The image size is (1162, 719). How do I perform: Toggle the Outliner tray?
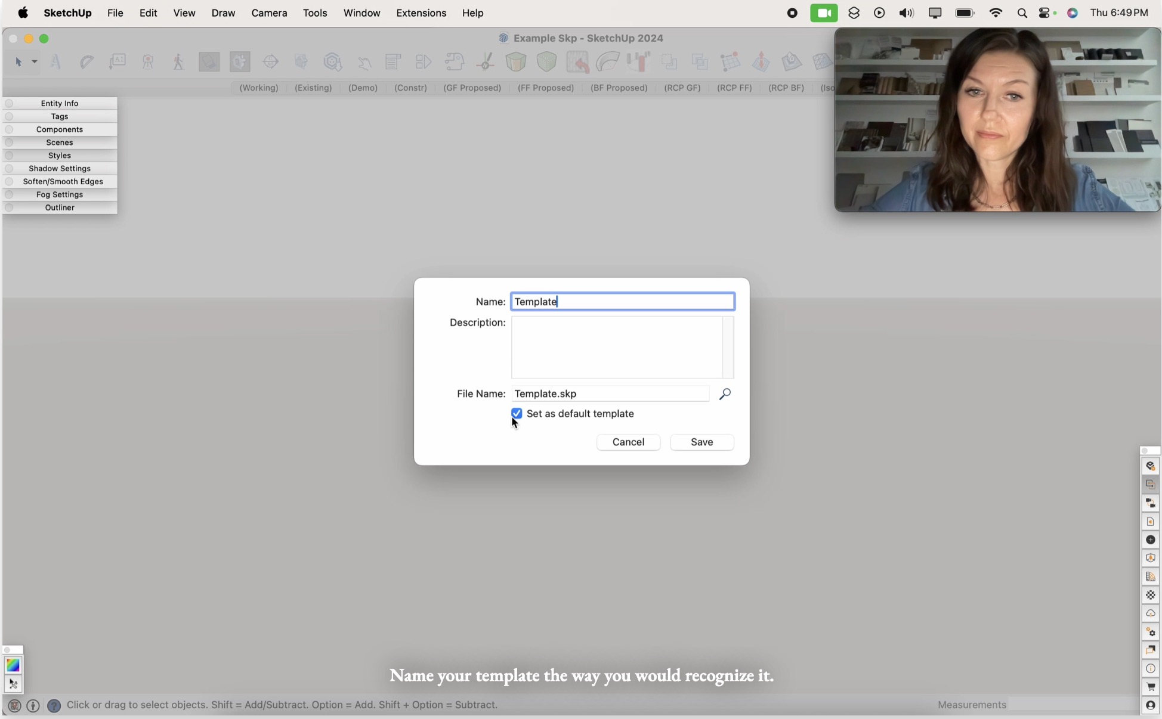click(x=60, y=207)
